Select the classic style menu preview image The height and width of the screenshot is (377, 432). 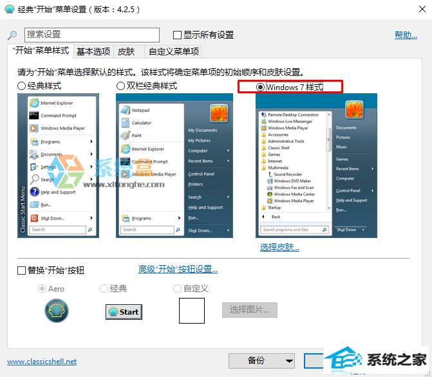(x=58, y=165)
